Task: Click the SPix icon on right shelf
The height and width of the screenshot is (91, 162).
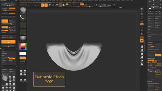Action: pyautogui.click(x=142, y=12)
